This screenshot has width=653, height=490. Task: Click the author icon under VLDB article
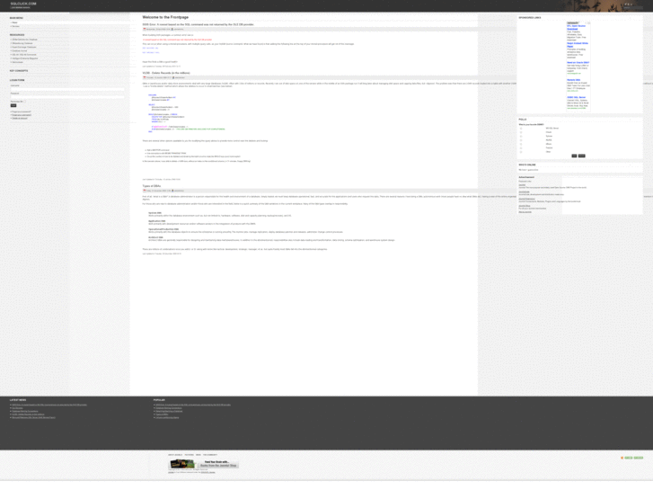tap(173, 77)
